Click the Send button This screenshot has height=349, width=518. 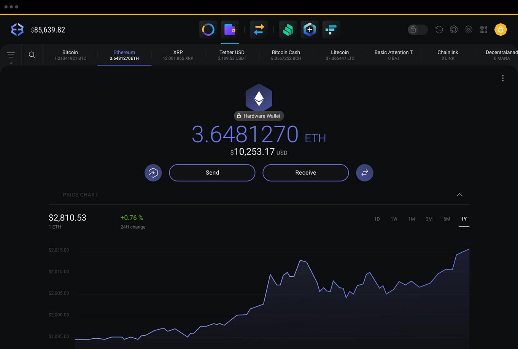coord(212,173)
